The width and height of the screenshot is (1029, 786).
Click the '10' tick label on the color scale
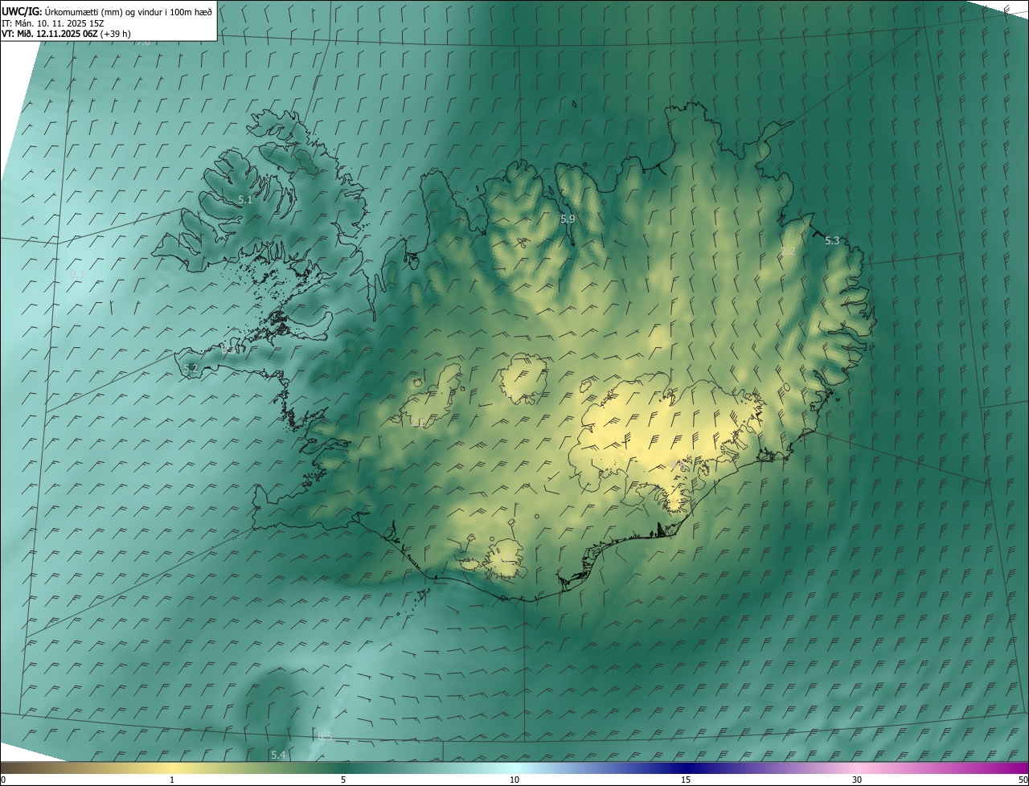(514, 780)
